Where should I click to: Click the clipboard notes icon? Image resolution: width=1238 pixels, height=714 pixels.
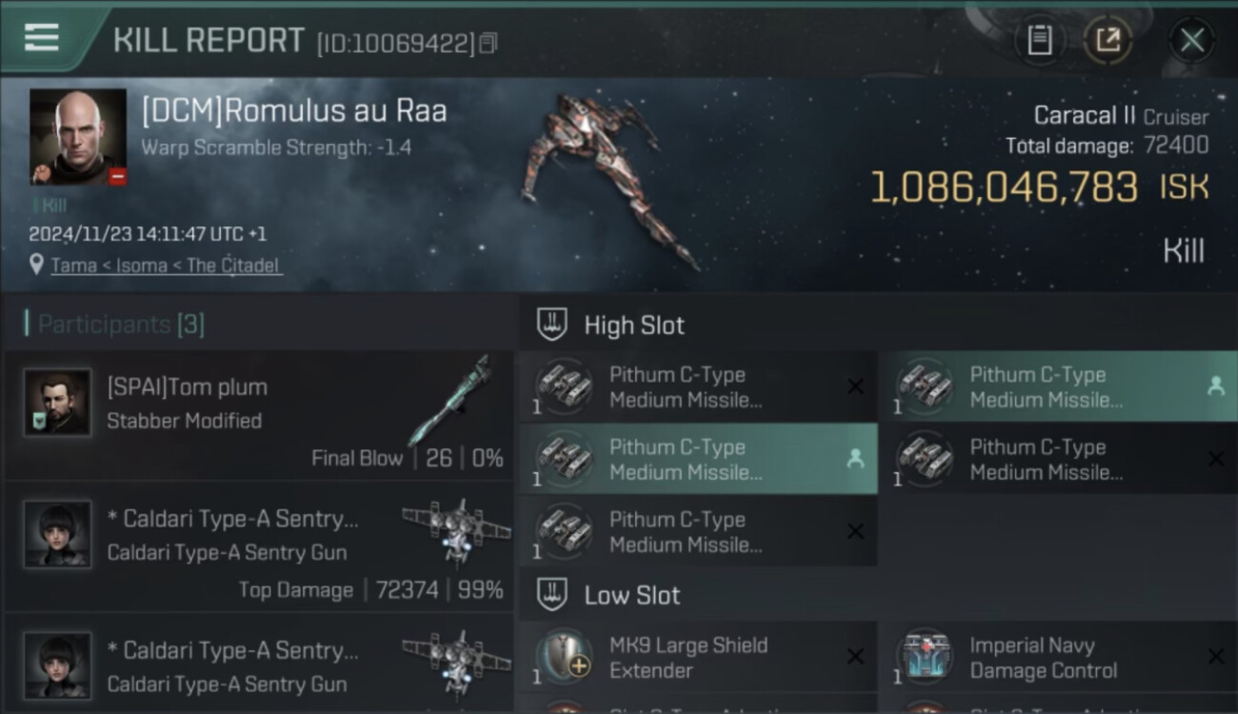1039,41
